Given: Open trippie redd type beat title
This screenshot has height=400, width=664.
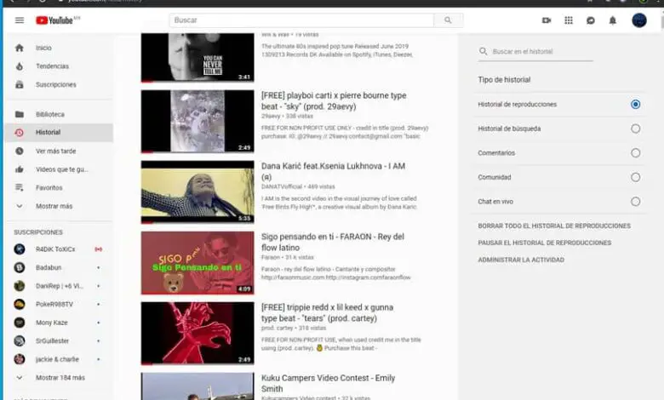Looking at the screenshot, I should coord(328,313).
